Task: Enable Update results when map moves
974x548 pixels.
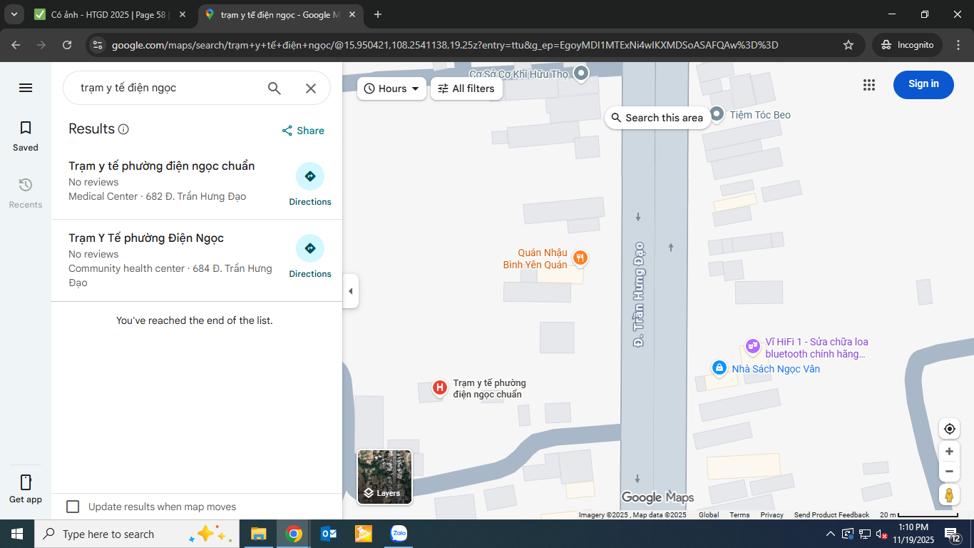Action: coord(73,507)
